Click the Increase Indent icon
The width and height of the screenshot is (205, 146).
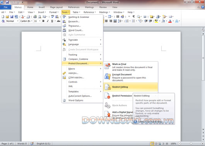point(150,21)
